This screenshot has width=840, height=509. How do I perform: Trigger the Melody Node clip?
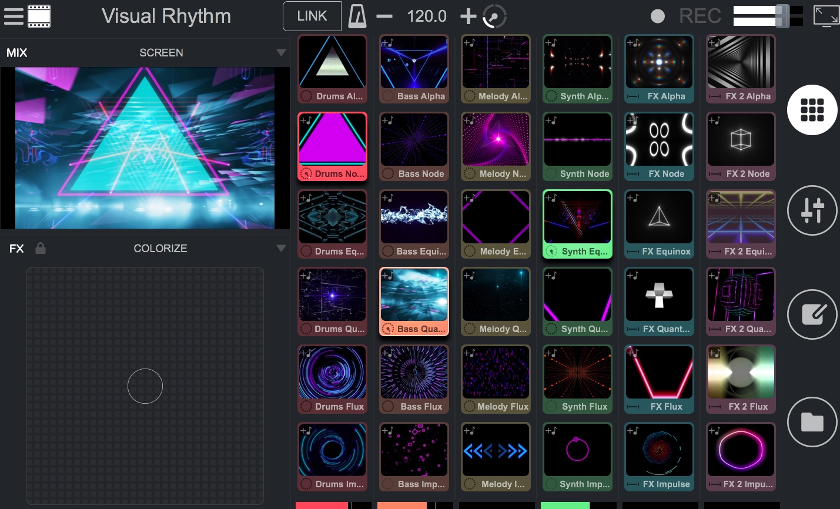496,146
